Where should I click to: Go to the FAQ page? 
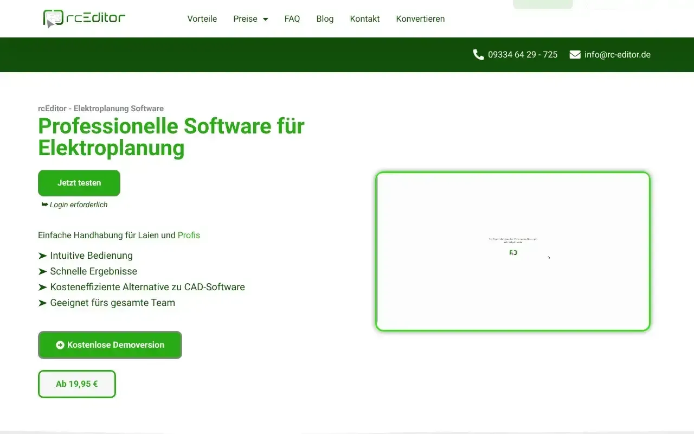tap(292, 19)
